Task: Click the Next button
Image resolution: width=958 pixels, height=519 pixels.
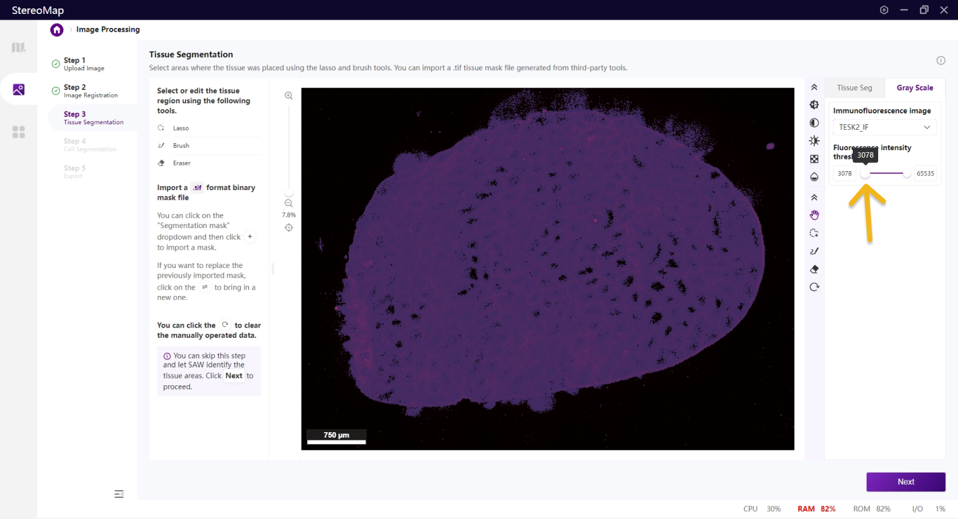Action: 905,482
